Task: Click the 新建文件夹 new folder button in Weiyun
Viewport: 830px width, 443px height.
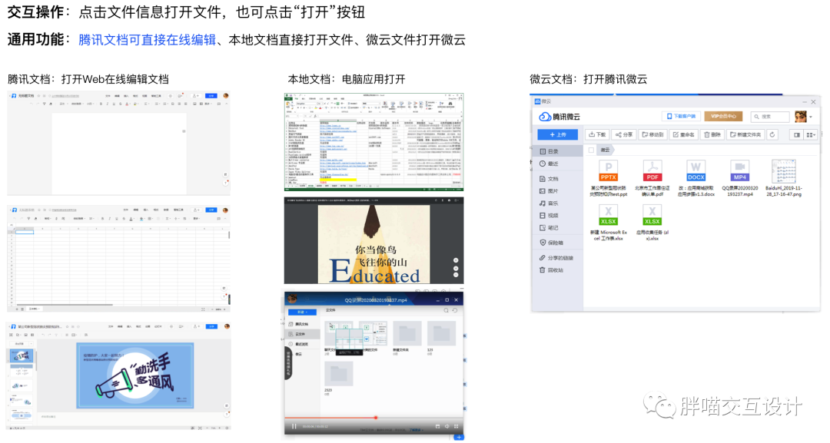Action: [x=745, y=135]
